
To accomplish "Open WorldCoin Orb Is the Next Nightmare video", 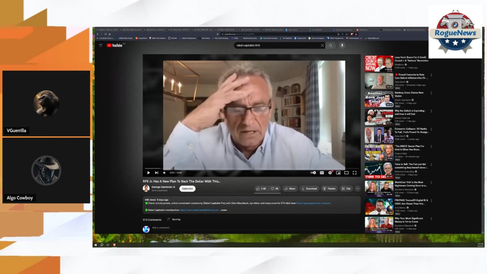I will [x=411, y=184].
